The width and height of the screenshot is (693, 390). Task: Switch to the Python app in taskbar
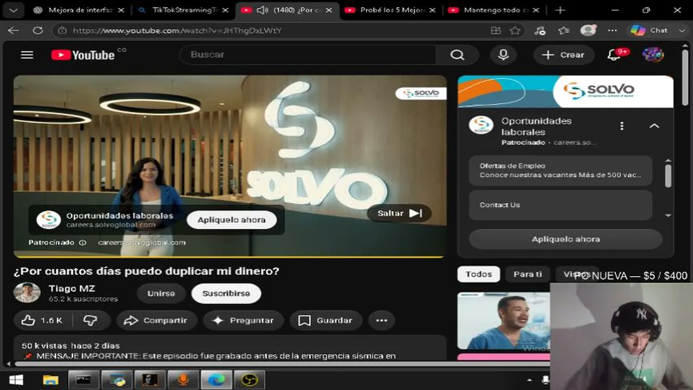(117, 380)
